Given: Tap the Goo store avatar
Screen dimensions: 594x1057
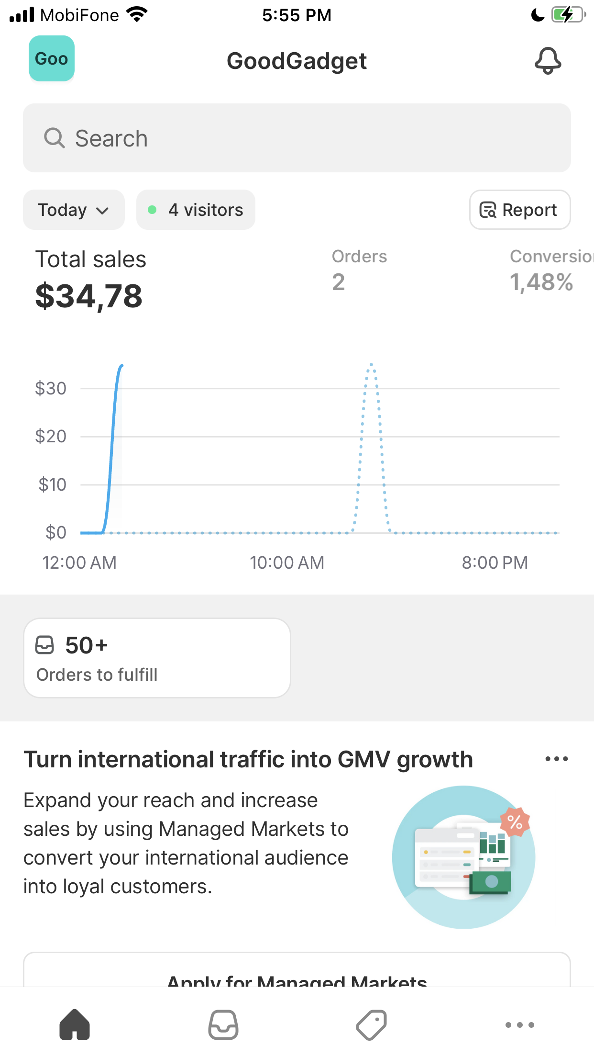Looking at the screenshot, I should click(x=52, y=58).
